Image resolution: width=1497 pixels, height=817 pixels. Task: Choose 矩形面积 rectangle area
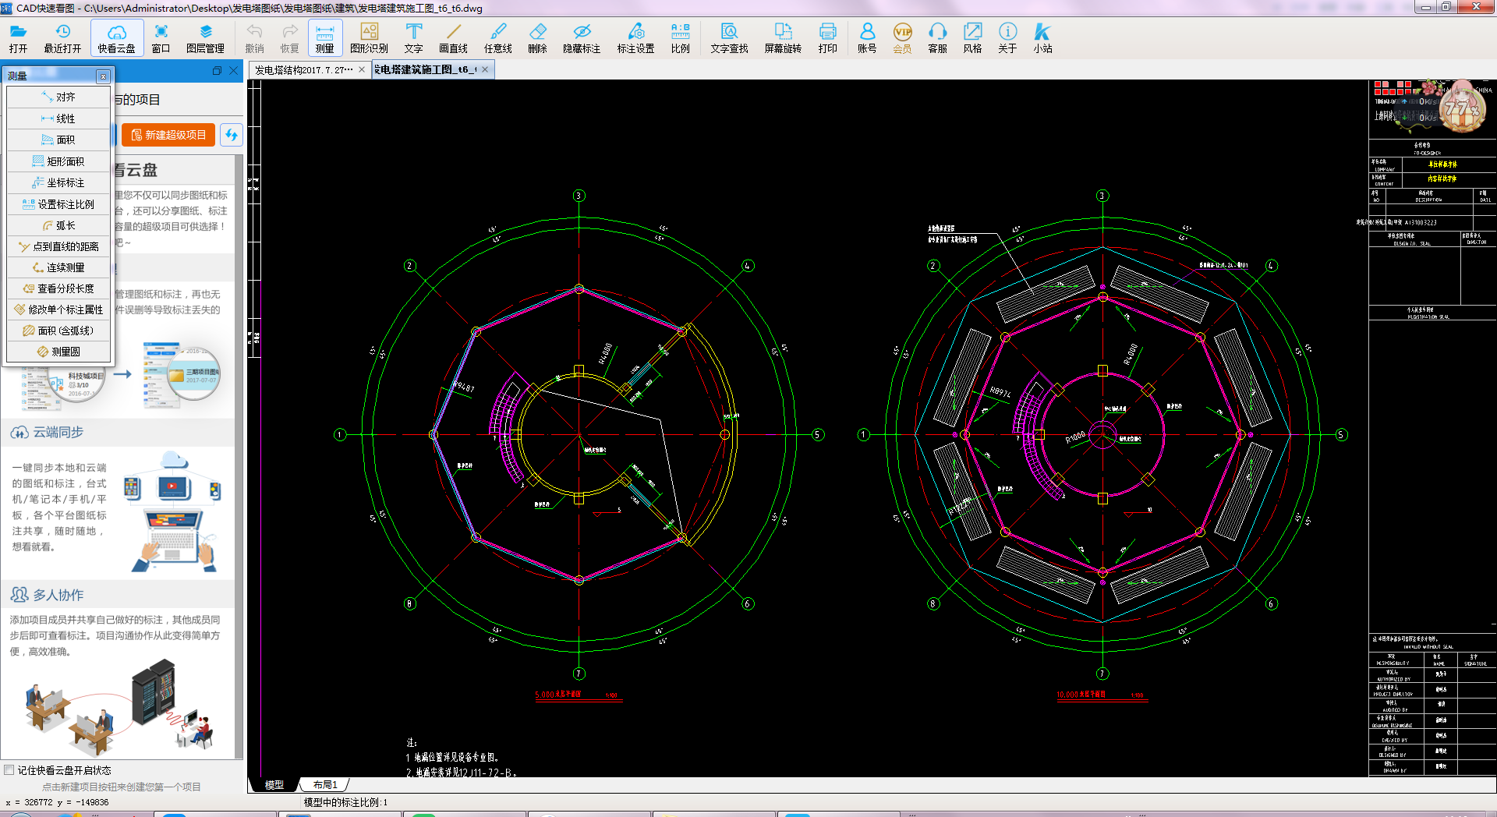[58, 161]
